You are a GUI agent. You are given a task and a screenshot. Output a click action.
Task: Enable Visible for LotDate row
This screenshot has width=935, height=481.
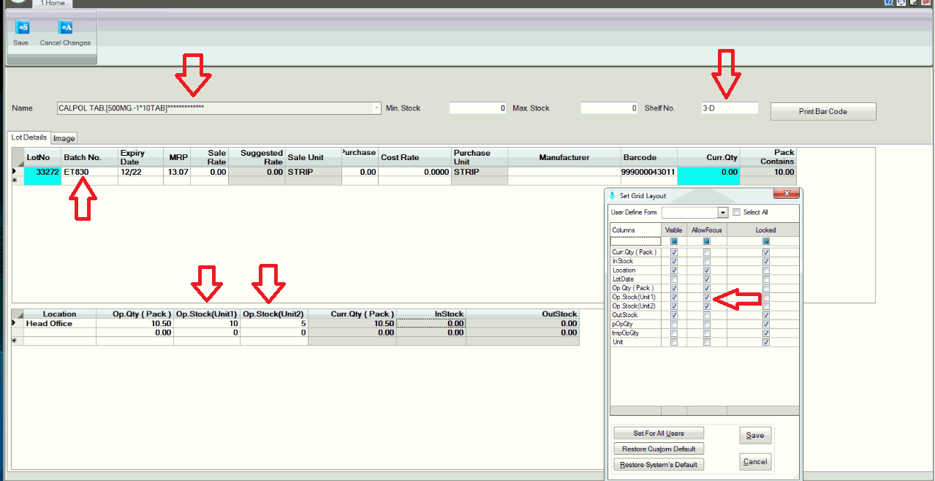[x=674, y=279]
